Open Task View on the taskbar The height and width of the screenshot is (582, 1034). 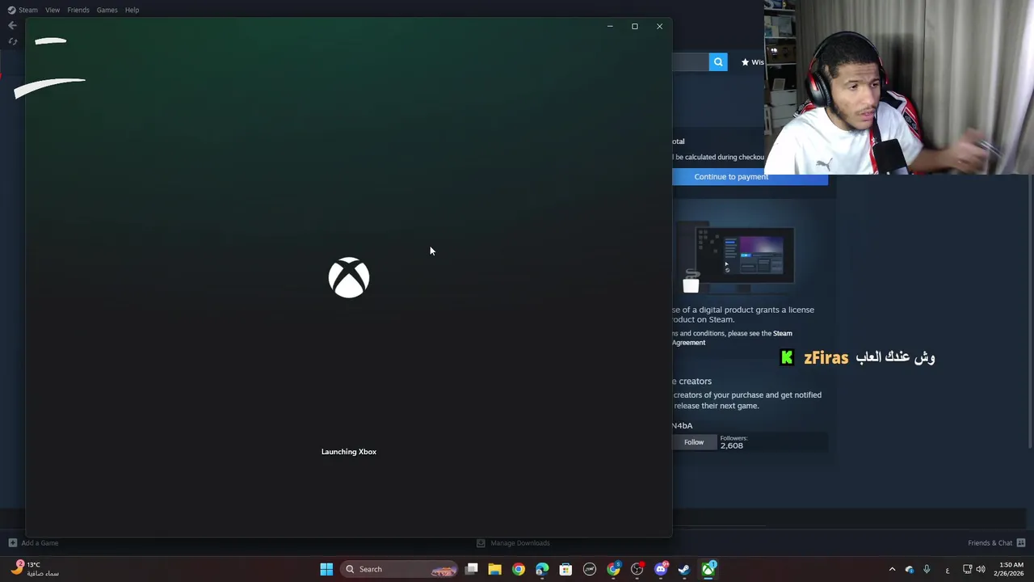click(472, 569)
